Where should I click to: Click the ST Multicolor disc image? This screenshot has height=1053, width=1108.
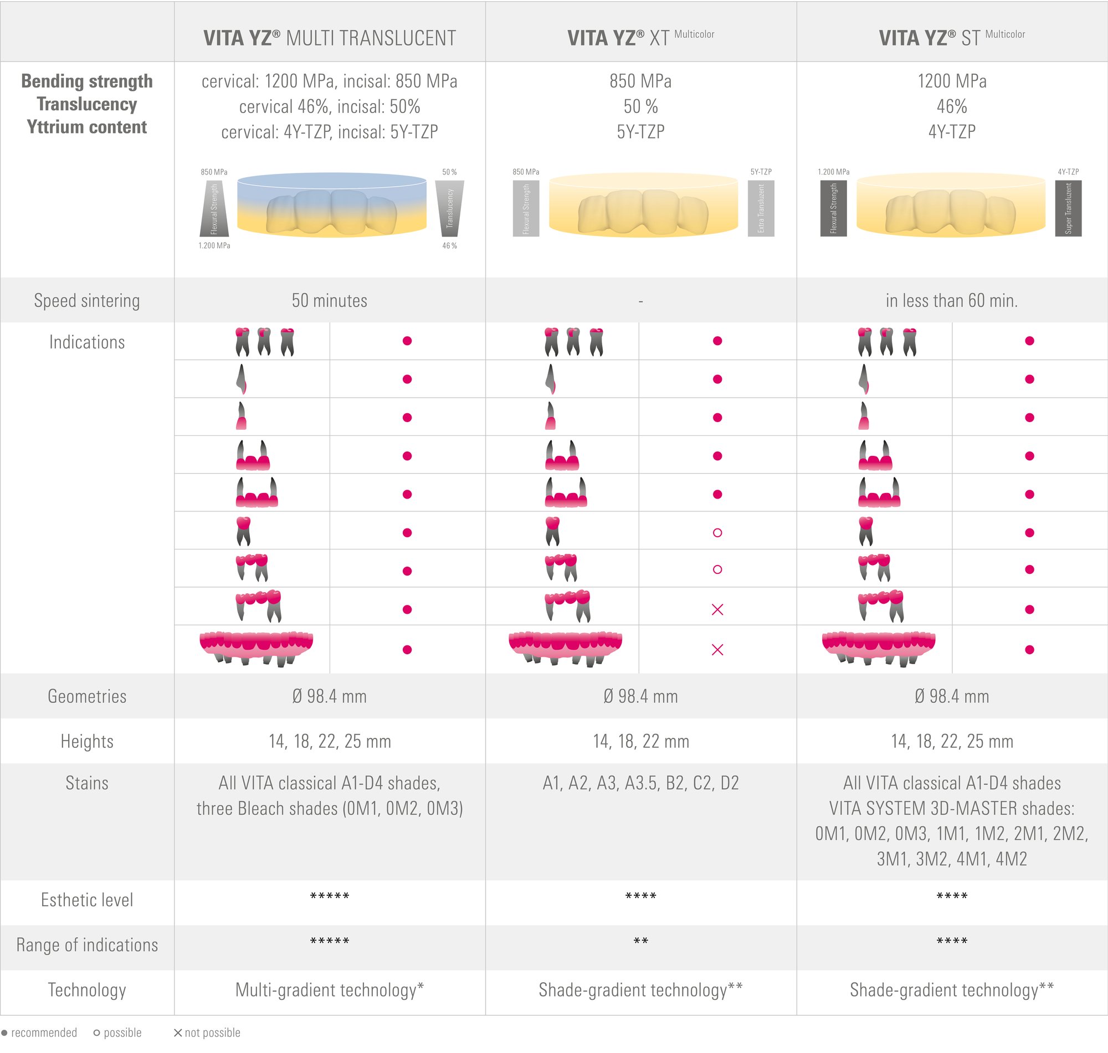[x=951, y=205]
